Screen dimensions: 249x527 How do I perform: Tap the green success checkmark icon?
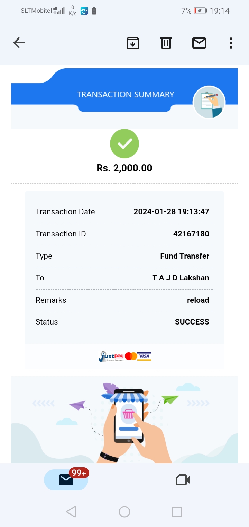coord(124,144)
